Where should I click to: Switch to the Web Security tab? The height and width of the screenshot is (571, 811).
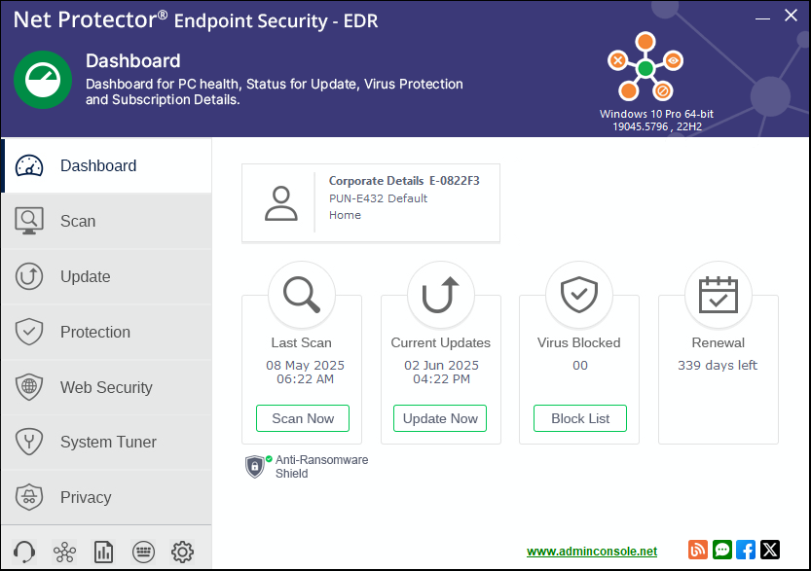106,387
